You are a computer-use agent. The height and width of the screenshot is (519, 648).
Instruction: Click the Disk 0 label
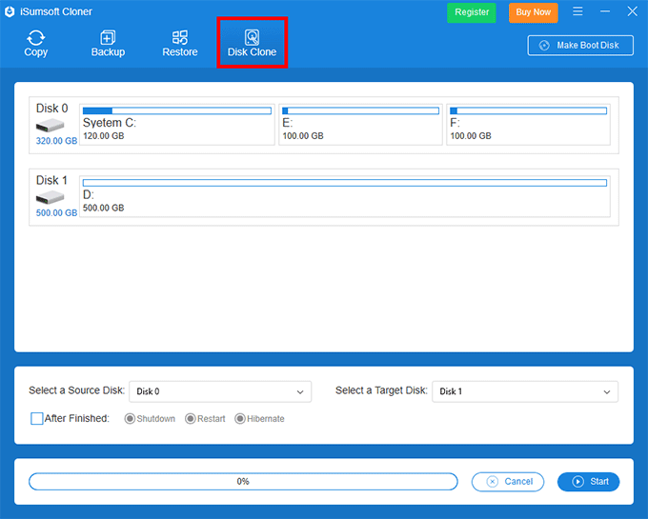[52, 109]
